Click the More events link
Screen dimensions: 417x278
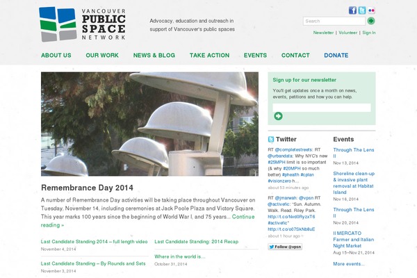coord(349,264)
